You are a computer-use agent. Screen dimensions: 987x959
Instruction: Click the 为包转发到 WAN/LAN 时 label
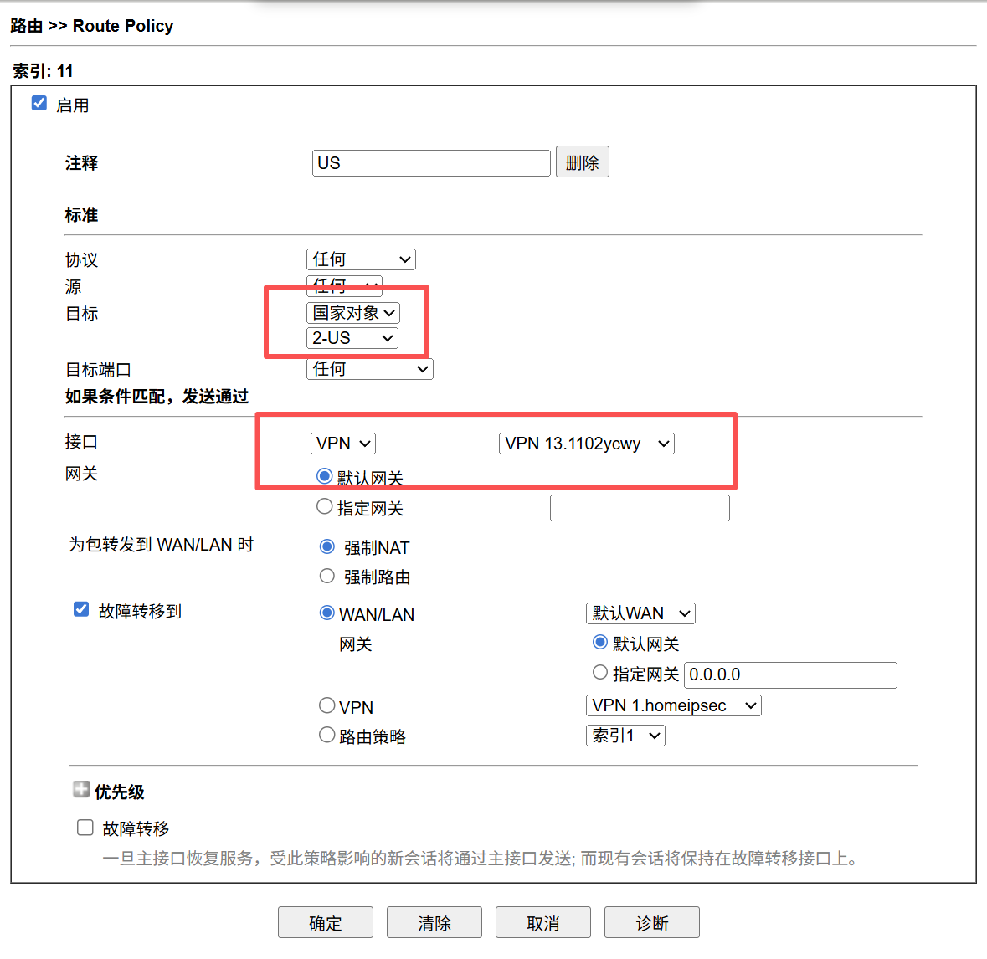pos(161,544)
